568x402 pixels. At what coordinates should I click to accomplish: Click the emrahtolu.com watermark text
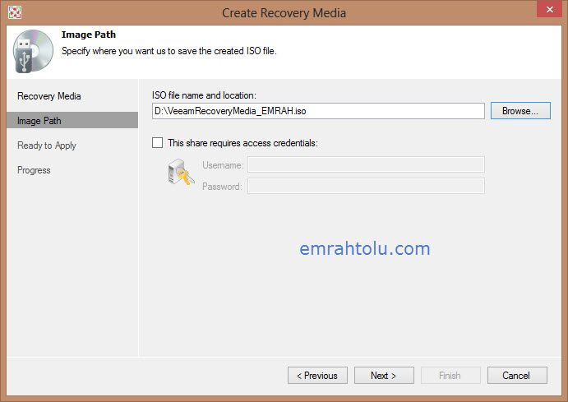(363, 248)
